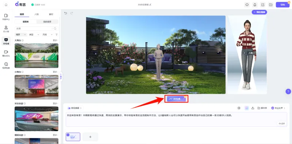The image size is (292, 144).
Task: Undo the last action
Action: [65, 13]
